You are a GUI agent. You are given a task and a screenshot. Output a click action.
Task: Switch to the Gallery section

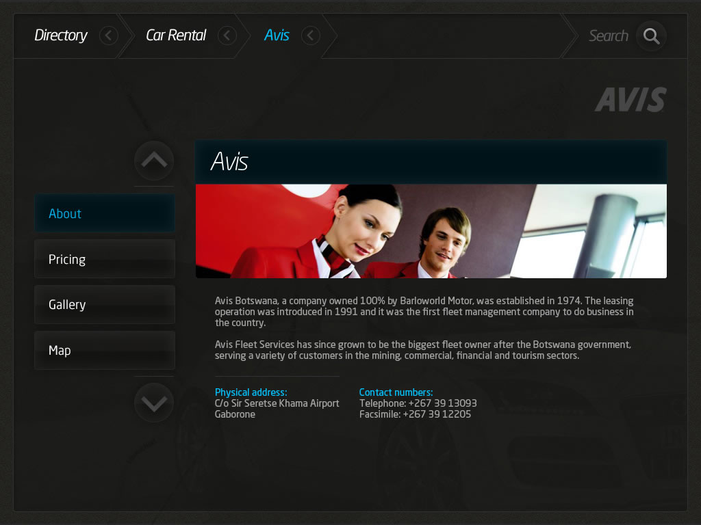[x=104, y=305]
